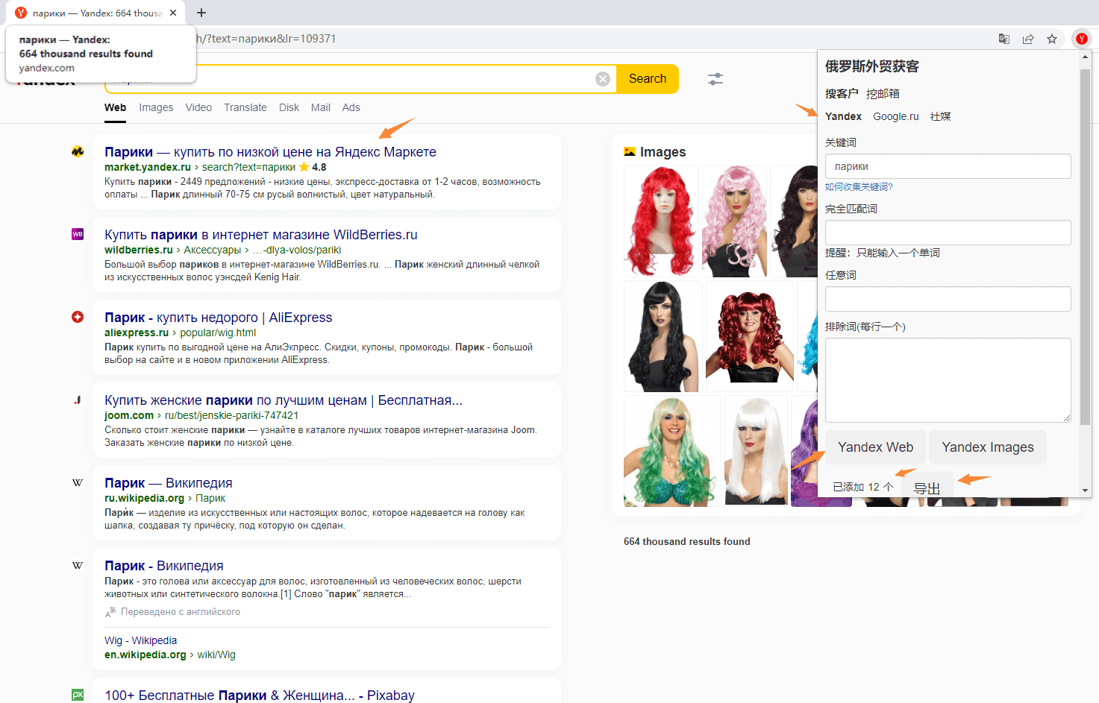The width and height of the screenshot is (1099, 703).
Task: Bookmark this page with the star icon
Action: point(1052,39)
